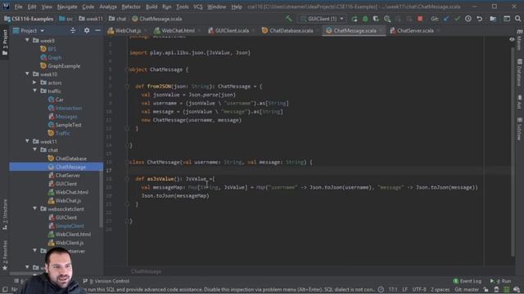Image resolution: width=524 pixels, height=294 pixels.
Task: Collapse the traffic folder
Action: pos(34,91)
